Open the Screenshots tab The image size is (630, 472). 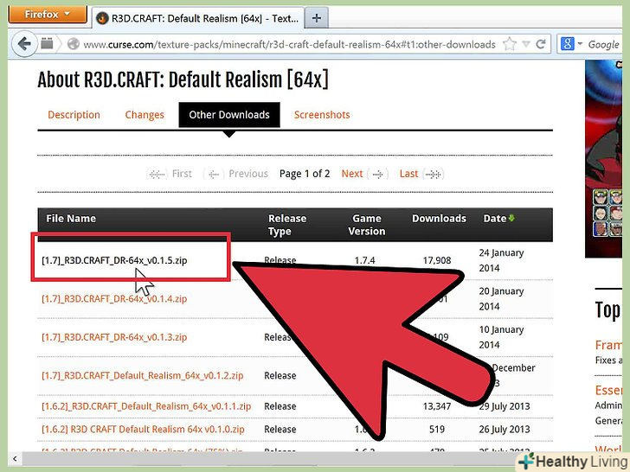coord(322,115)
